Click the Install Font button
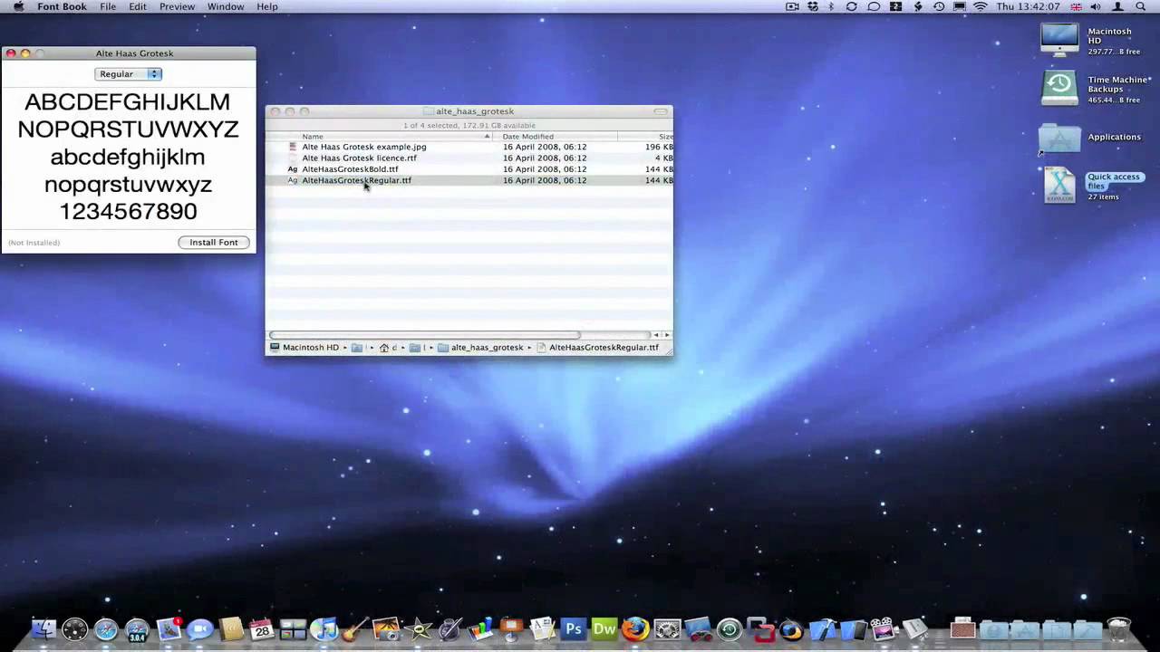The height and width of the screenshot is (652, 1160). pyautogui.click(x=214, y=243)
